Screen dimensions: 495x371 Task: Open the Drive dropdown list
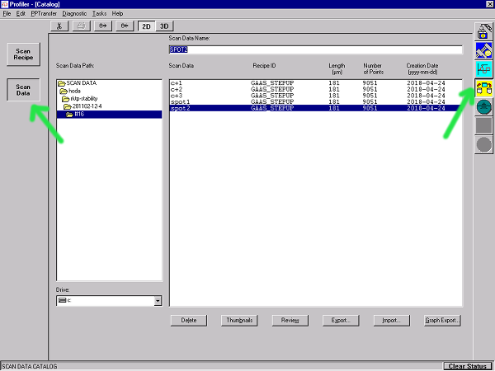tap(158, 302)
